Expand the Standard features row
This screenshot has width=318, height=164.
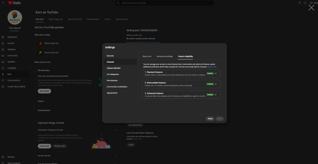181,73
